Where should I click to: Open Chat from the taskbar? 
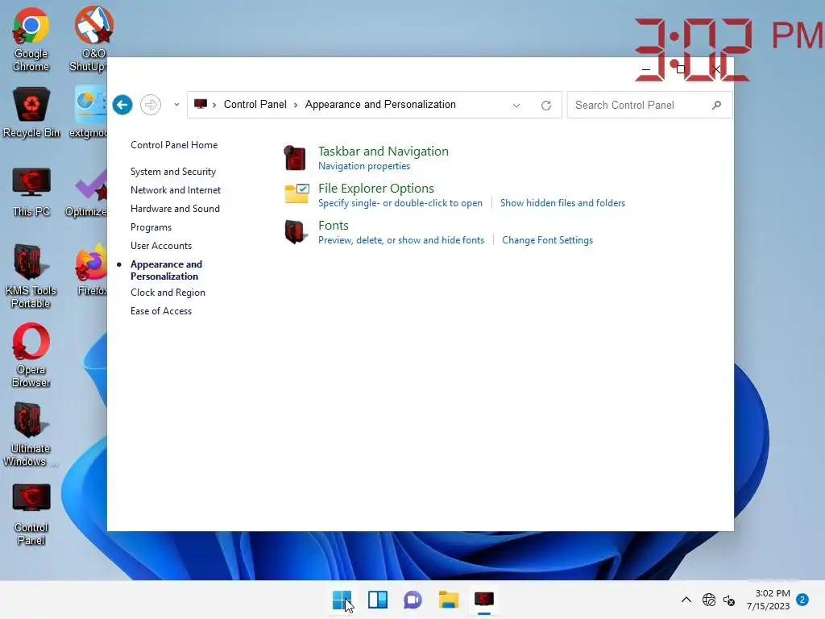[413, 600]
